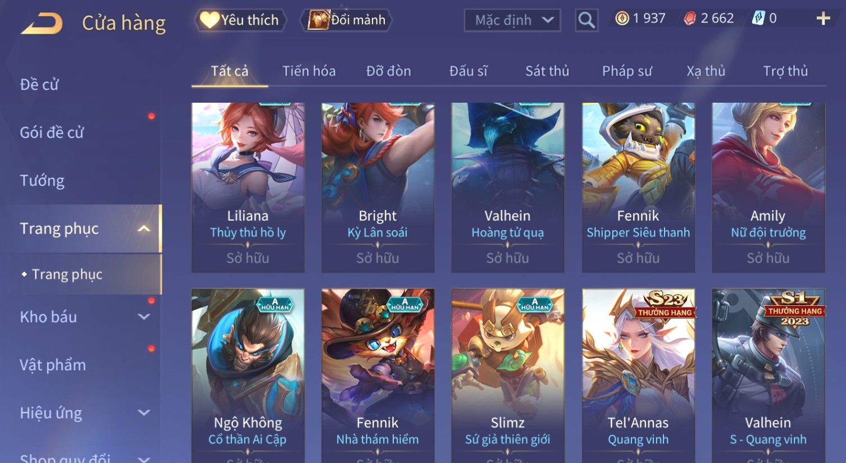Click the heart icon in Yêu thích
This screenshot has height=463, width=846.
[210, 20]
